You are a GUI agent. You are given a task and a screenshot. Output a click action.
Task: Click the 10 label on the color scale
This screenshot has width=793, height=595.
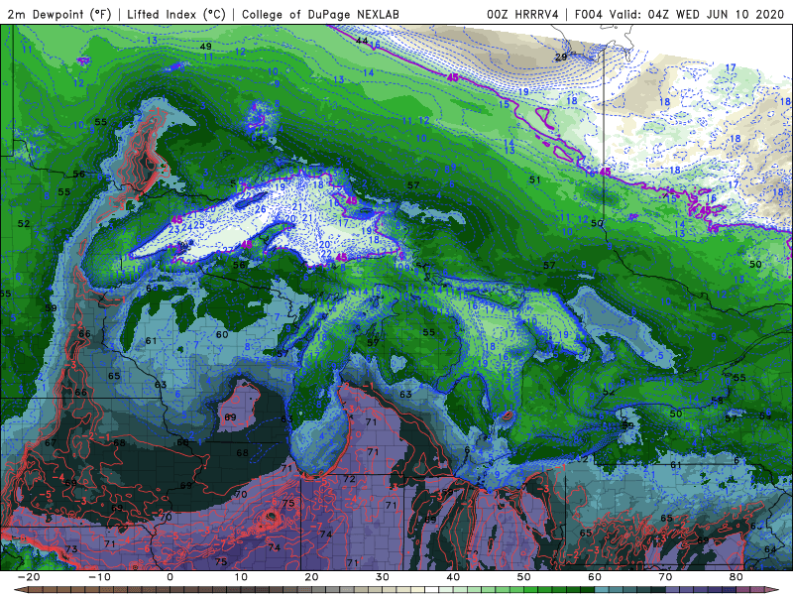click(241, 577)
